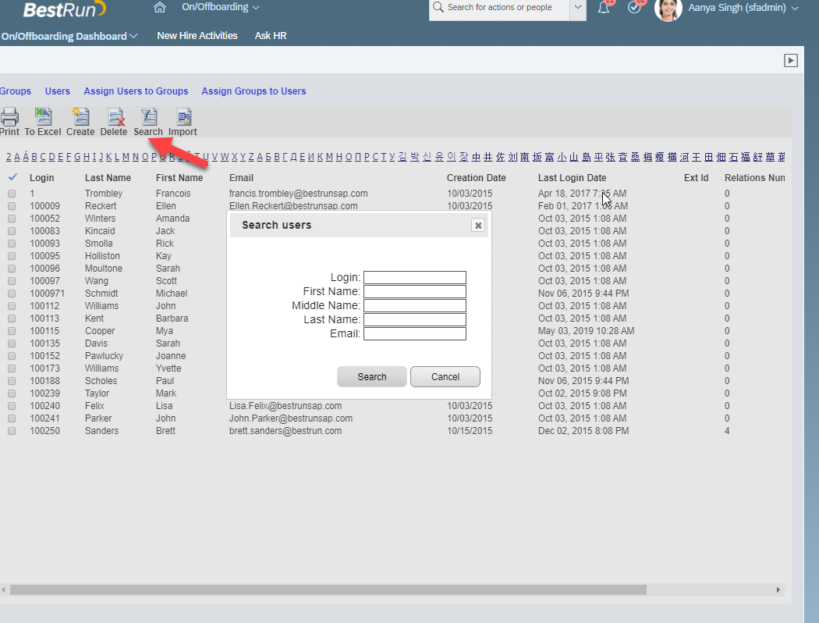
Task: Filter users by letter W link
Action: tap(225, 157)
